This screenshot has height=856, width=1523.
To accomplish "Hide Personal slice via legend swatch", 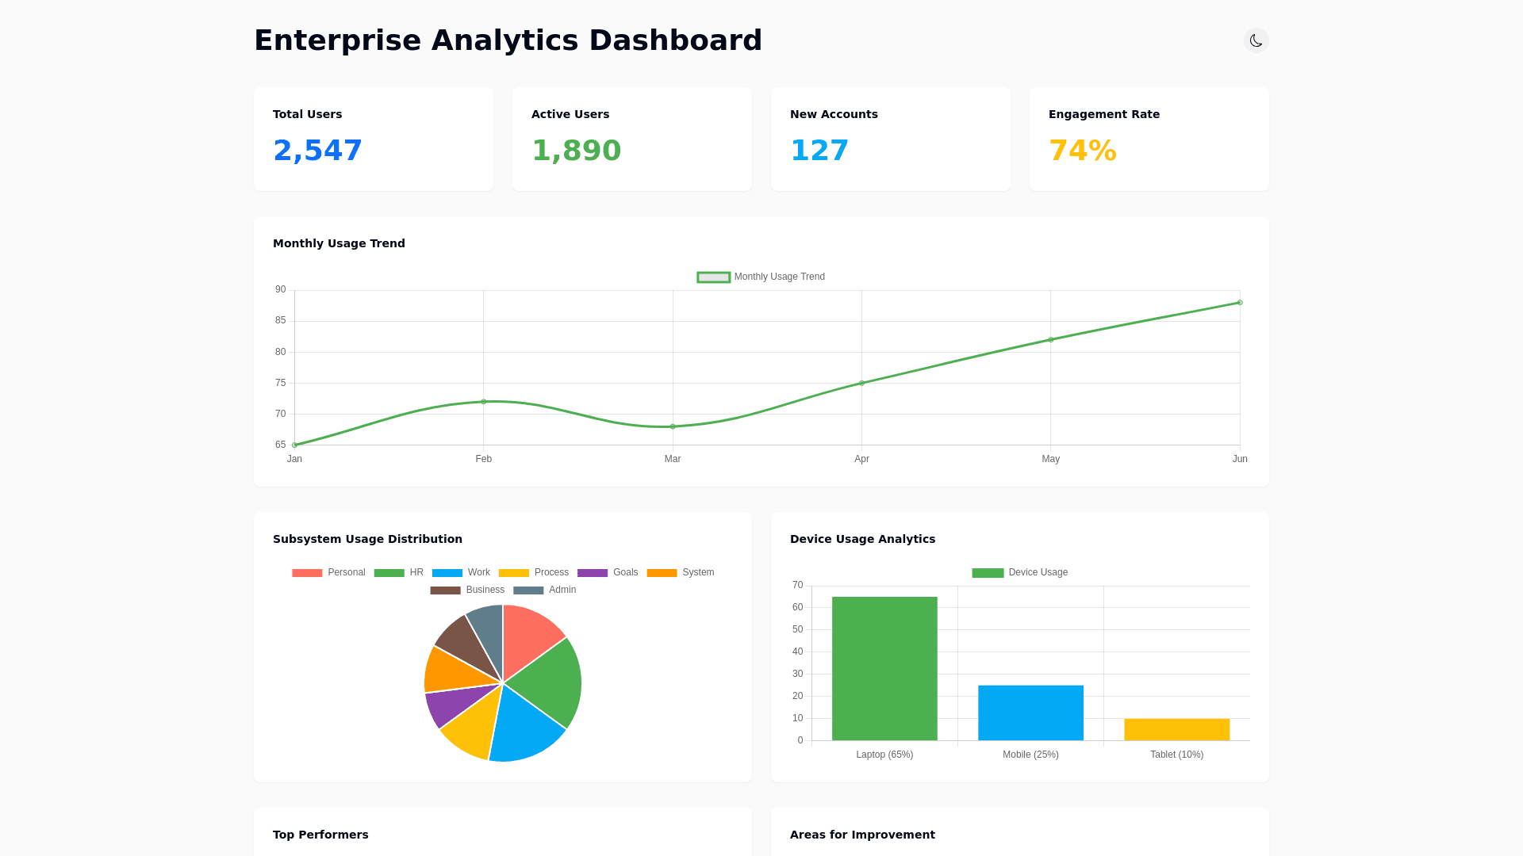I will pyautogui.click(x=307, y=573).
